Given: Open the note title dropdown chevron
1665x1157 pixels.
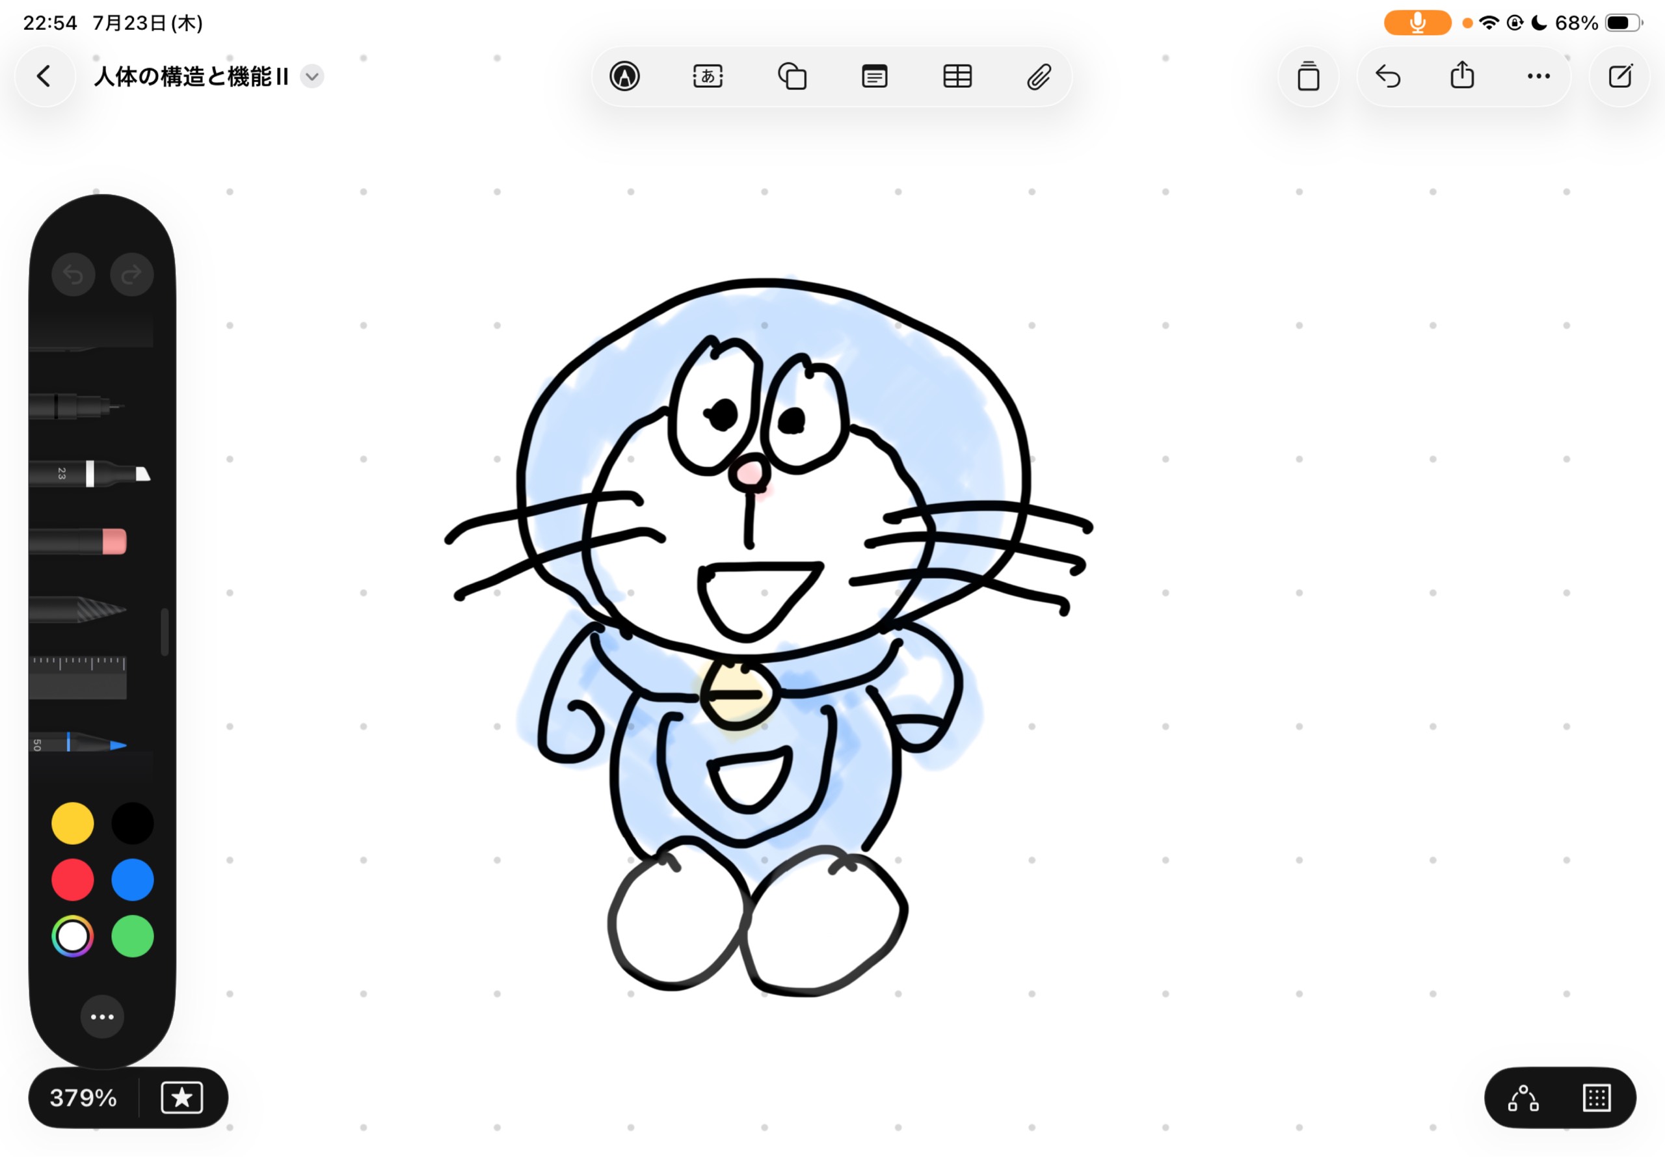Looking at the screenshot, I should tap(312, 76).
